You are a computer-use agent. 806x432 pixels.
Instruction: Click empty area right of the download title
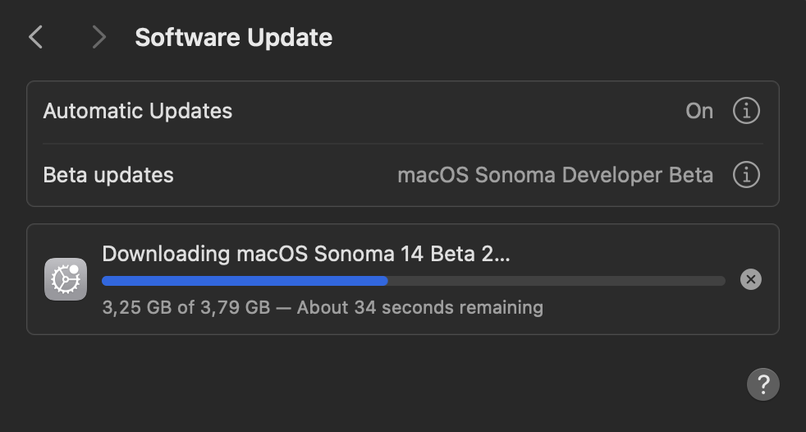click(624, 253)
